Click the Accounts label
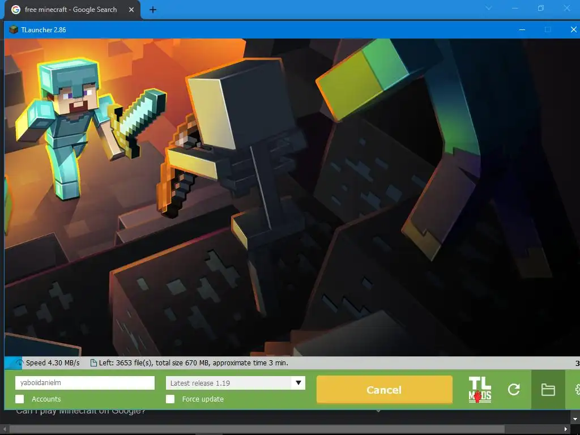The width and height of the screenshot is (580, 435). (46, 399)
